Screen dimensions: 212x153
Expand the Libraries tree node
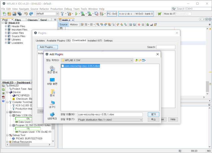[6, 39]
